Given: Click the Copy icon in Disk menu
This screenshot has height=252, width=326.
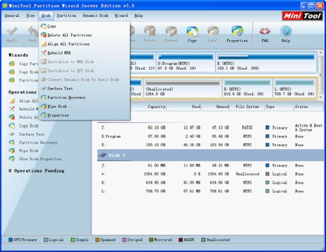Looking at the screenshot, I should (43, 26).
